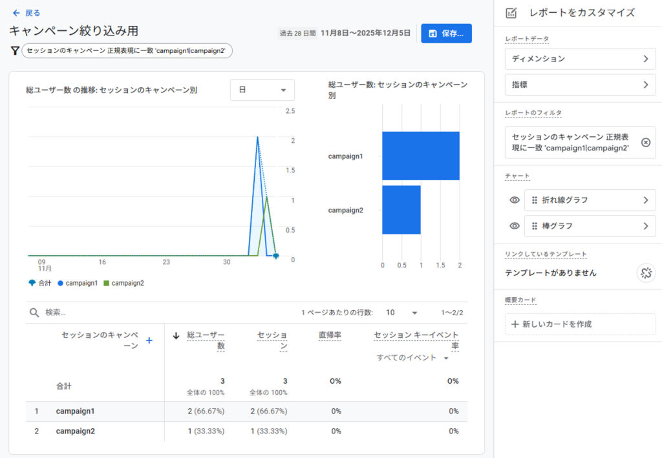This screenshot has width=662, height=458.
Task: Toggle visibility of the 折れ線グラフ chart
Action: pyautogui.click(x=515, y=200)
